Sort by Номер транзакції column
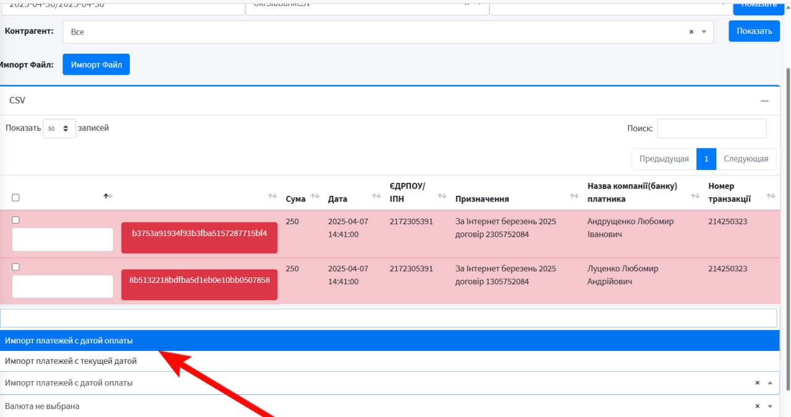The image size is (791, 417). 771,196
